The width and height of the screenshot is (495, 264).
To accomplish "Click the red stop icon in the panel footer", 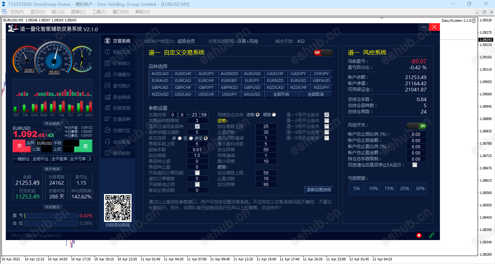I will [419, 235].
